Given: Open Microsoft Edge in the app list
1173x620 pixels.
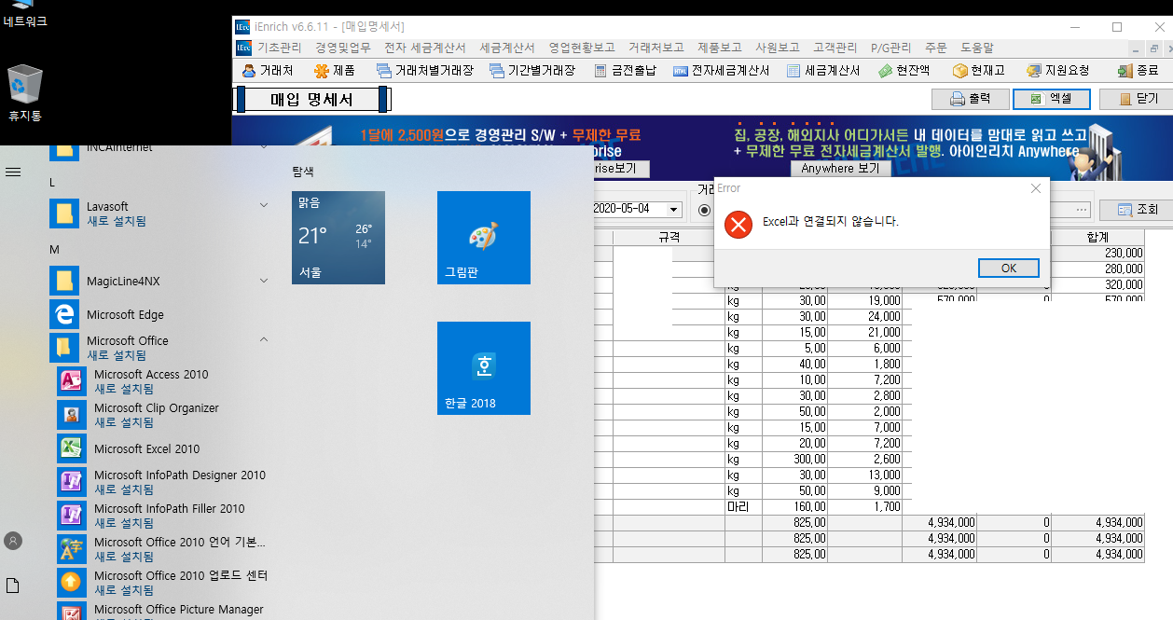Looking at the screenshot, I should (x=125, y=315).
